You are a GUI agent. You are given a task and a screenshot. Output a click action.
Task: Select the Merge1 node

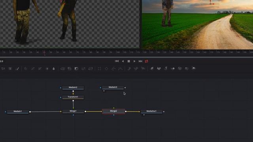coord(73,111)
